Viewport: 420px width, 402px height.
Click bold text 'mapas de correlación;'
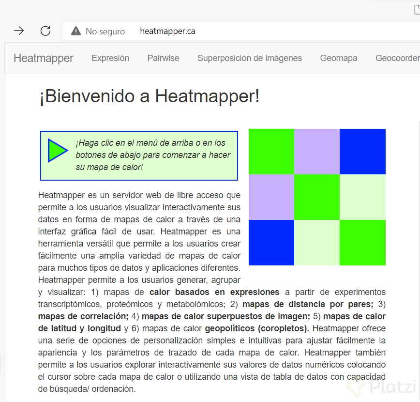coord(83,316)
